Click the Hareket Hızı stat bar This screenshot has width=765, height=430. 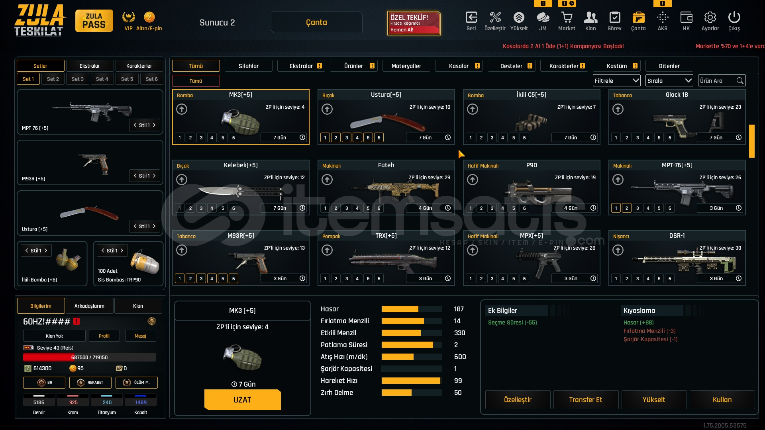412,381
